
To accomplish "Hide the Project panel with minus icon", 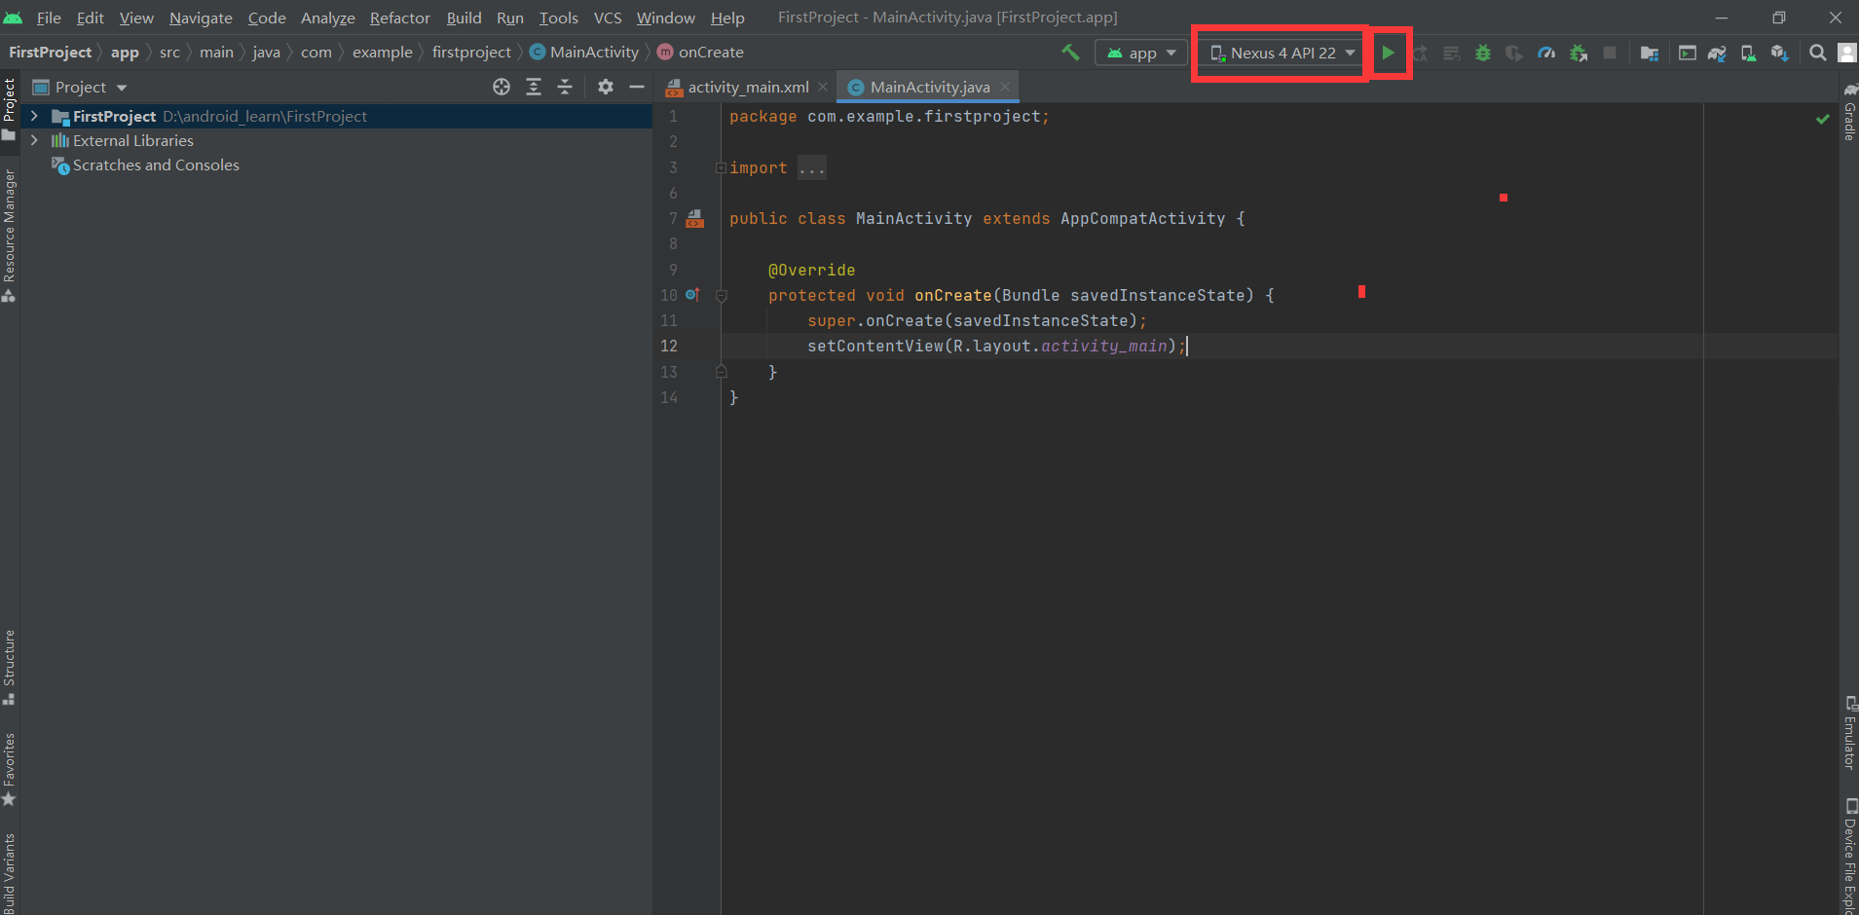I will pos(637,87).
